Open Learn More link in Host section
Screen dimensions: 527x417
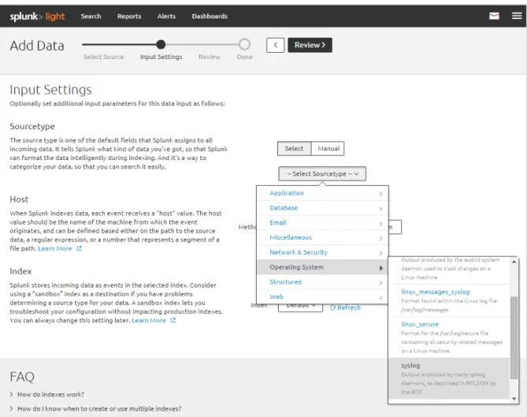55,248
